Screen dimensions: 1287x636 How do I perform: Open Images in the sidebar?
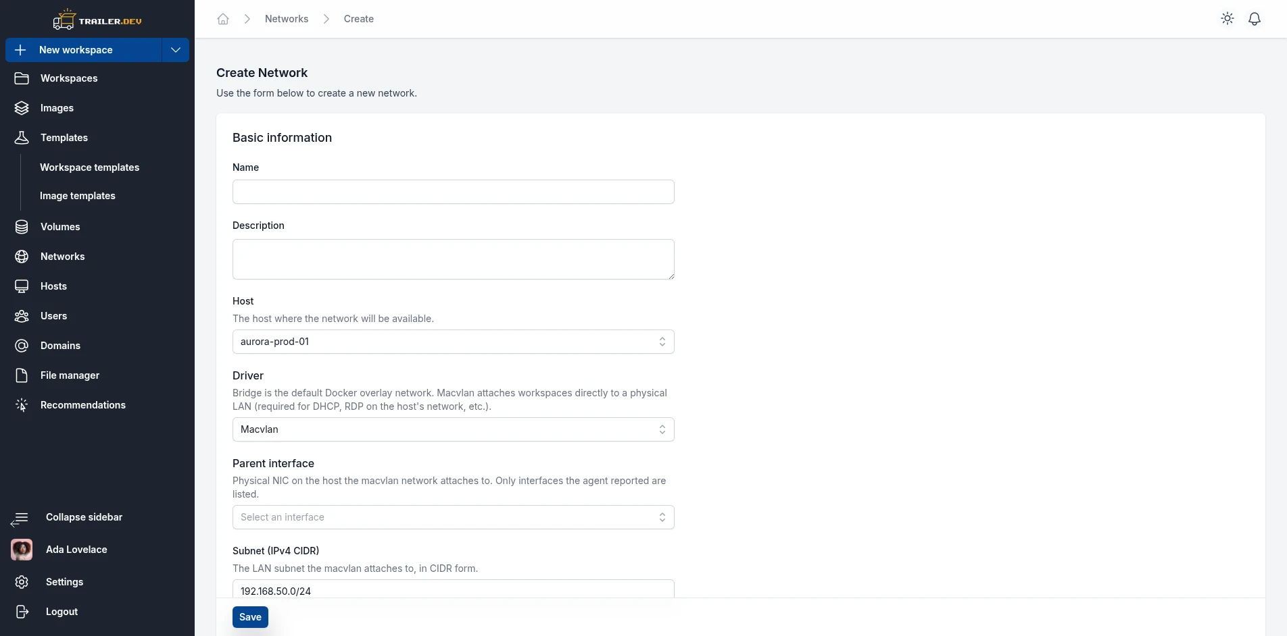[x=57, y=108]
